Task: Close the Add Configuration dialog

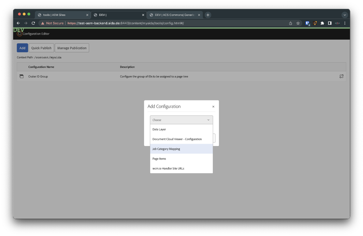Action: [x=213, y=107]
